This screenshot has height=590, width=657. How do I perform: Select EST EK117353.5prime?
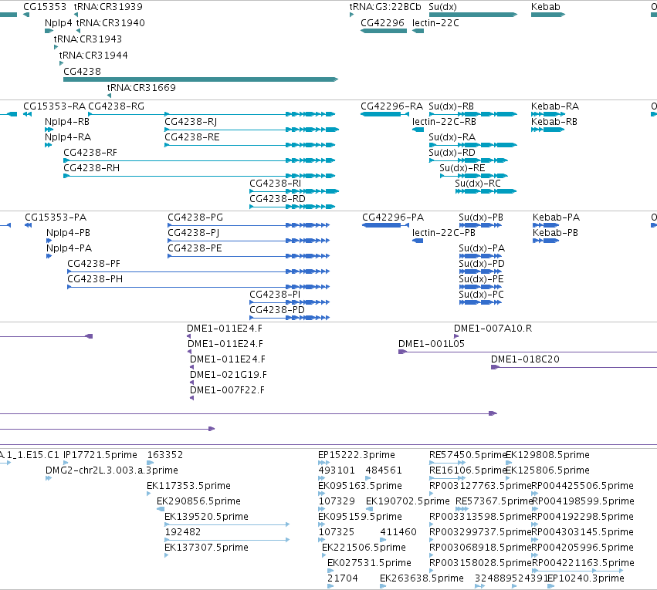coord(188,486)
